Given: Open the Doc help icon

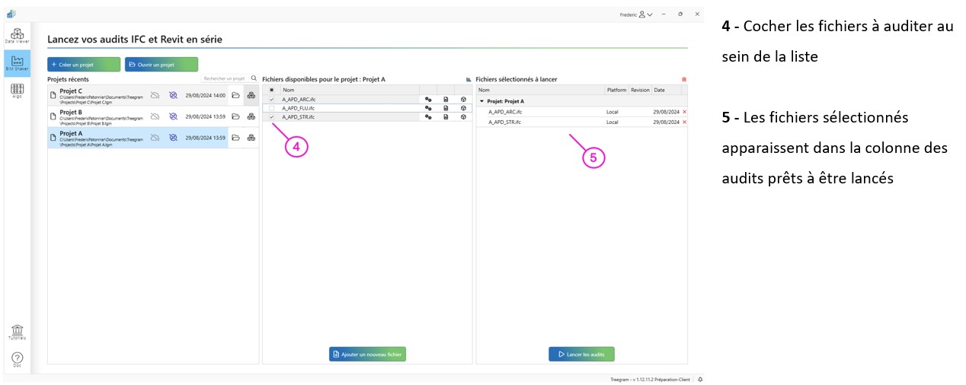Looking at the screenshot, I should click(x=17, y=359).
